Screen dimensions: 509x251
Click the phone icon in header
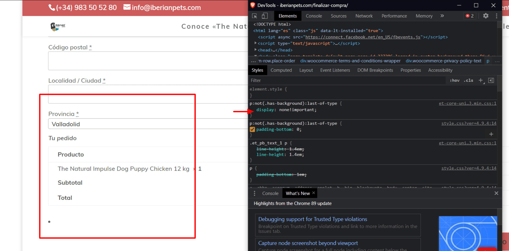(x=51, y=7)
